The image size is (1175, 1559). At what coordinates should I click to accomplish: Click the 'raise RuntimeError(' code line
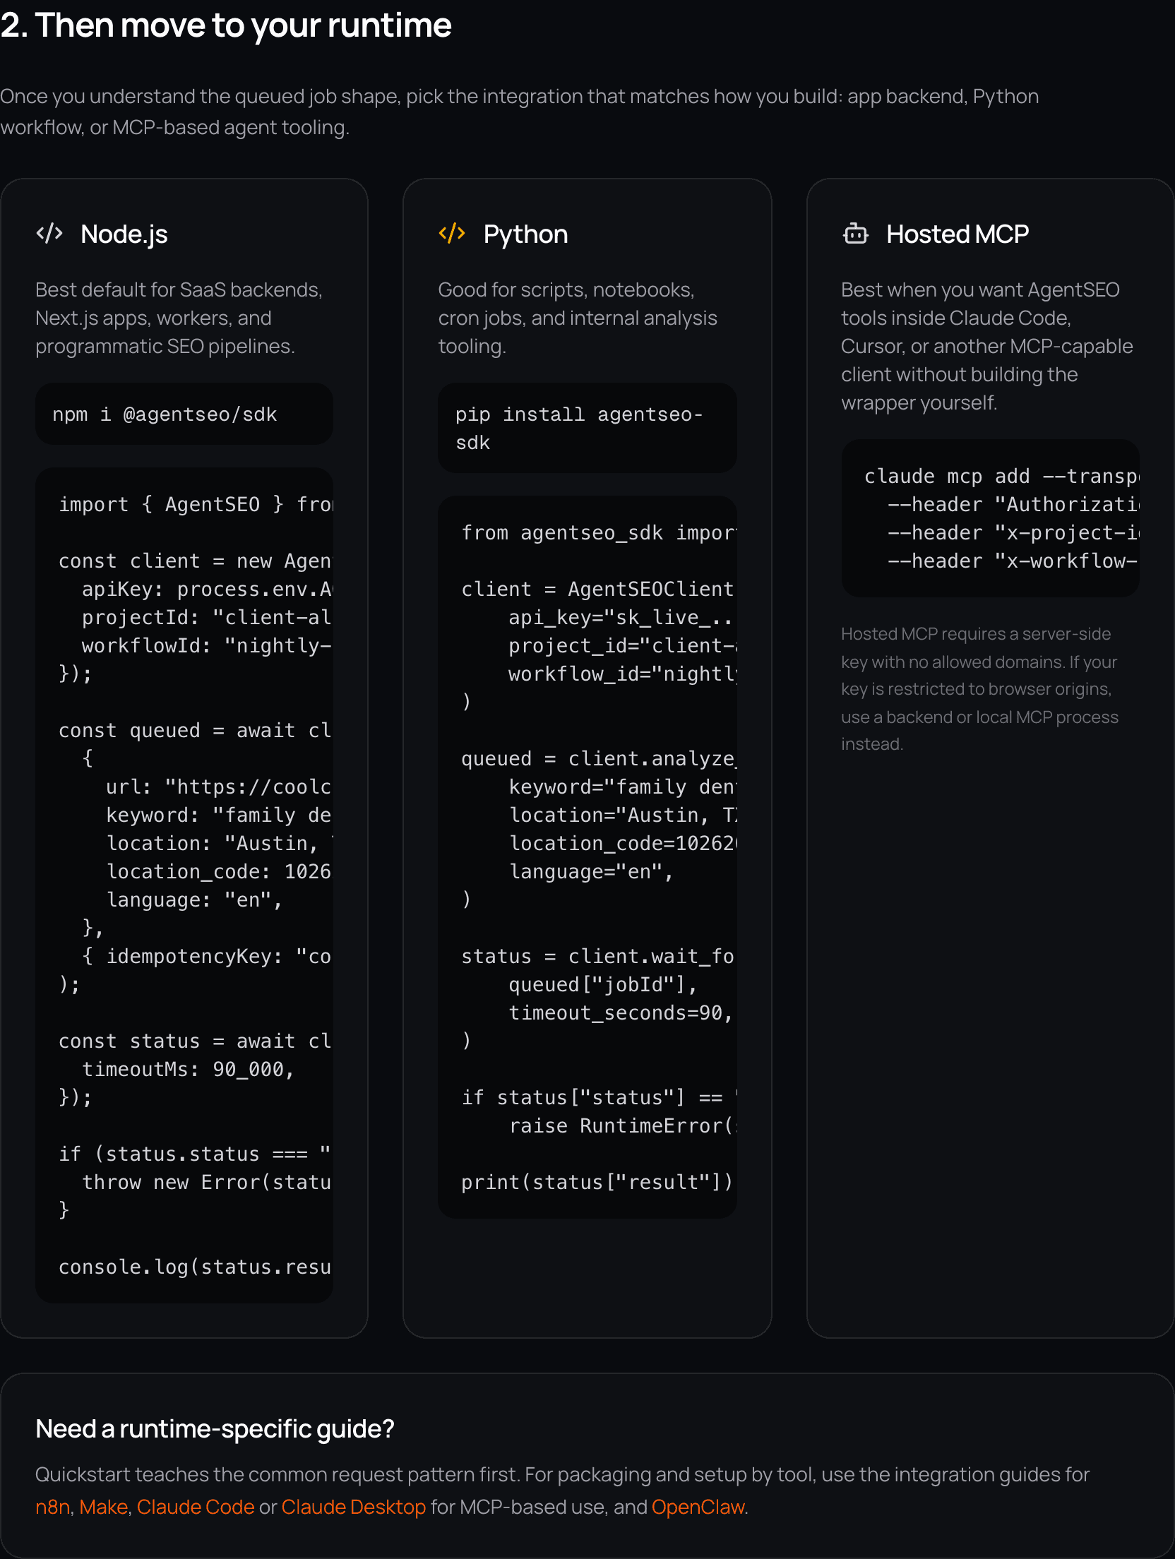(622, 1125)
